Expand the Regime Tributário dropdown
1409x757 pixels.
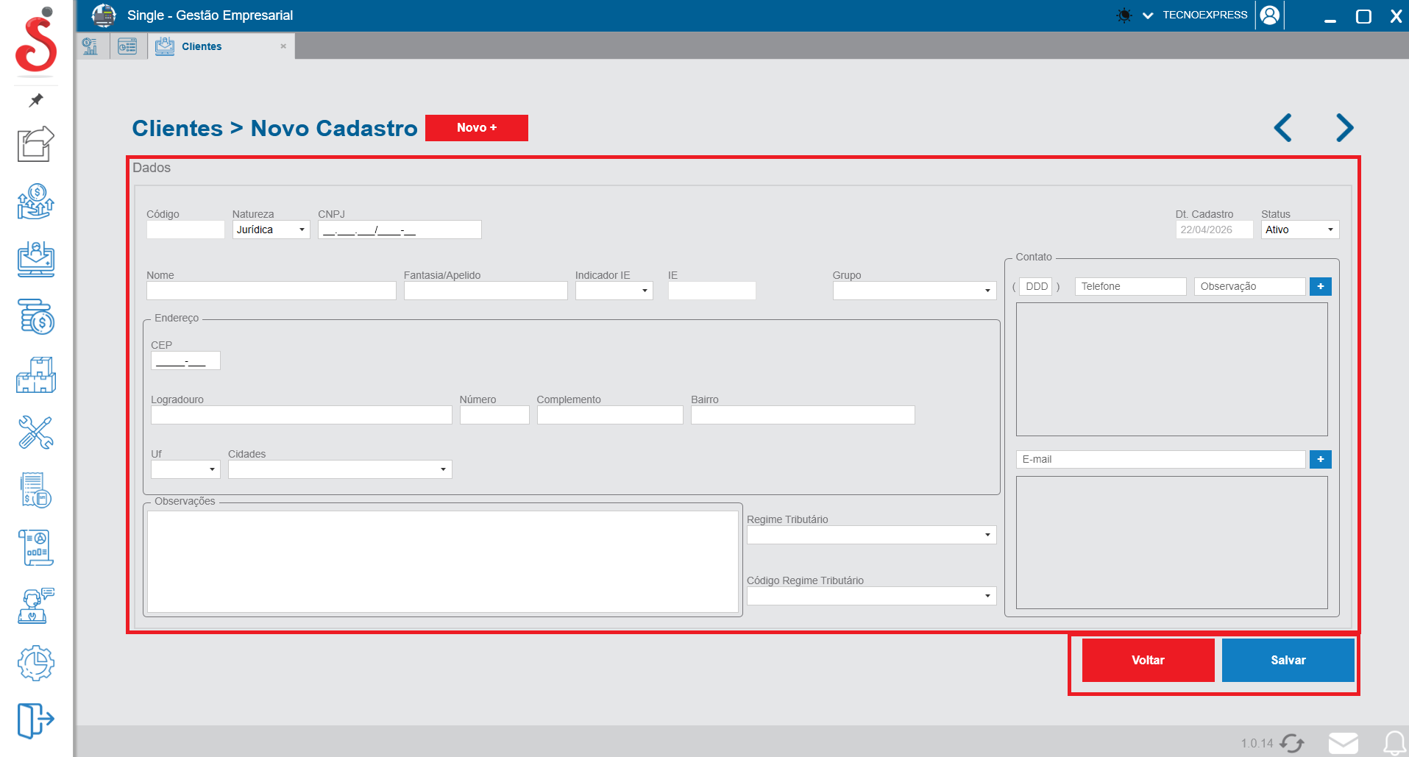pyautogui.click(x=871, y=535)
